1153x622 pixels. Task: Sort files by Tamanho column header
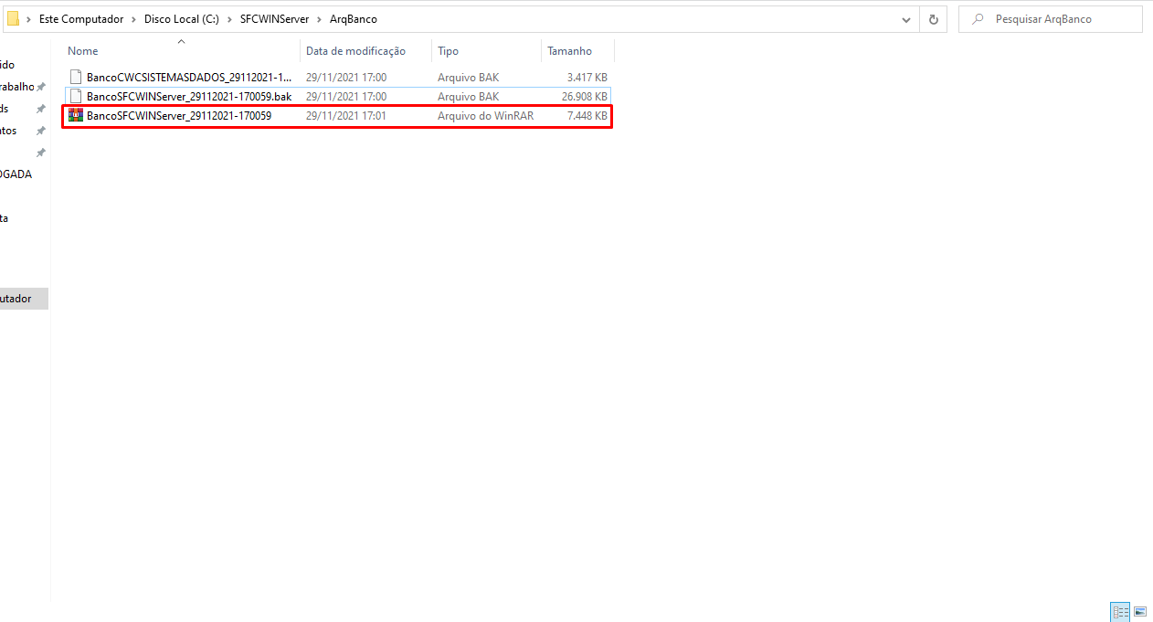569,51
